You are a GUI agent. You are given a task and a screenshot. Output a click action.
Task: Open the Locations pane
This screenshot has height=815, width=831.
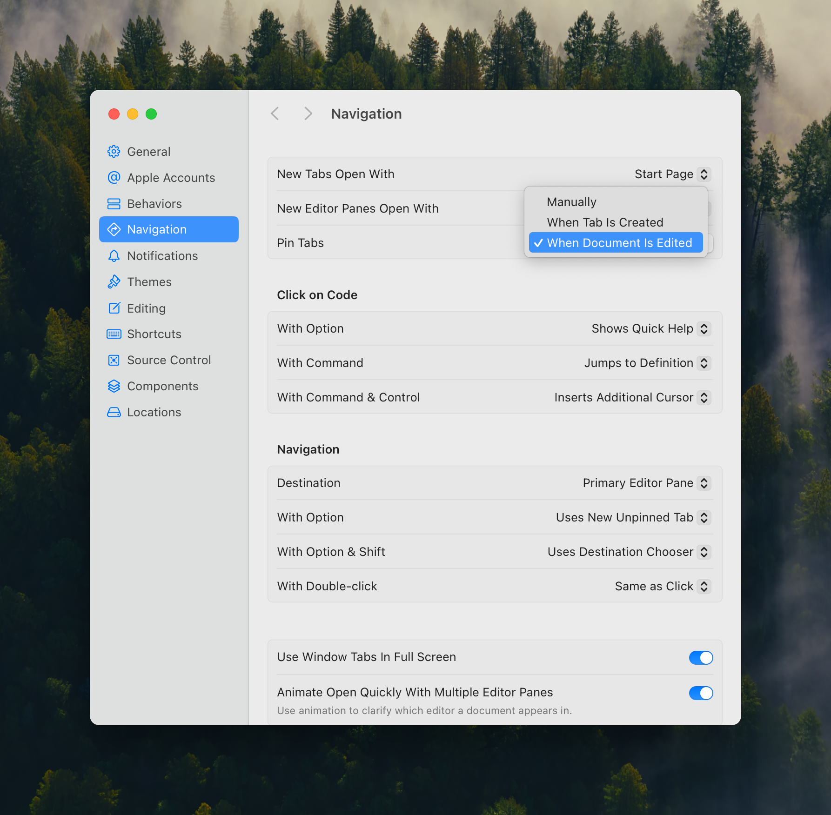[x=169, y=412]
